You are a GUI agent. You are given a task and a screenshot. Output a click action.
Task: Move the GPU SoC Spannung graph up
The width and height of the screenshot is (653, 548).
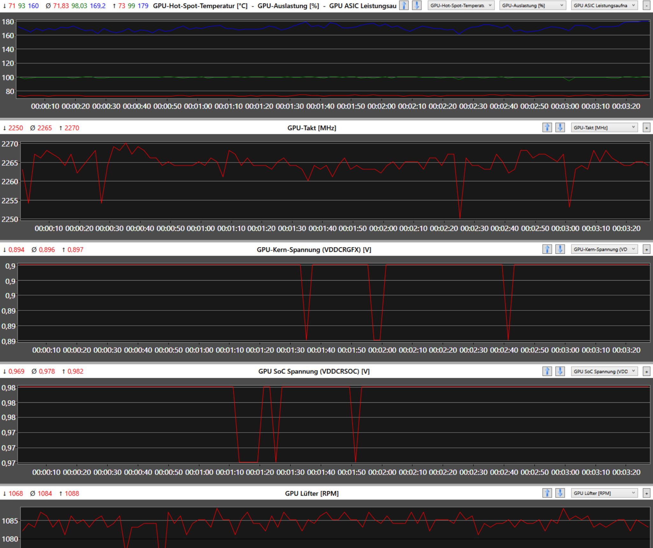[547, 371]
